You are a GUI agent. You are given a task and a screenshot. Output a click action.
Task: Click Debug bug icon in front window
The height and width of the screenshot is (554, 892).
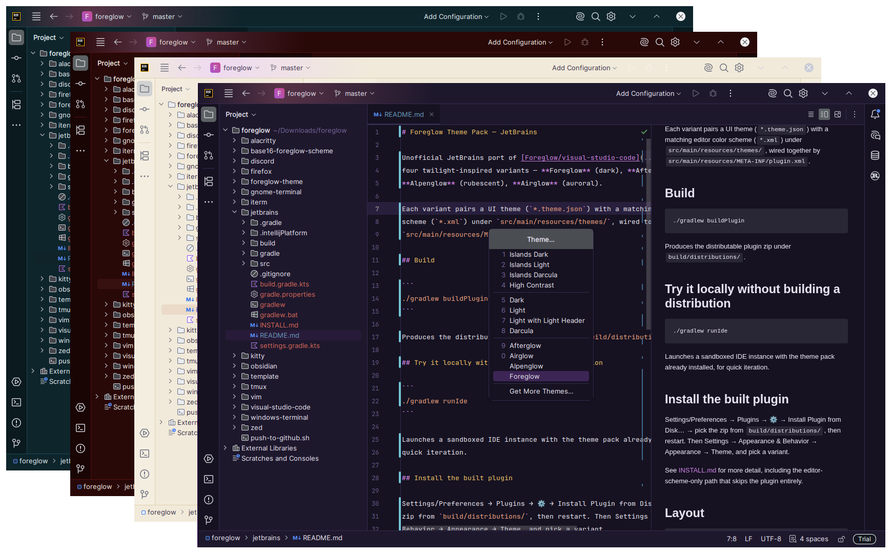coord(713,93)
